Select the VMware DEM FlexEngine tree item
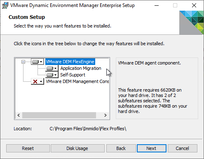The width and height of the screenshot is (204, 159). click(70, 62)
